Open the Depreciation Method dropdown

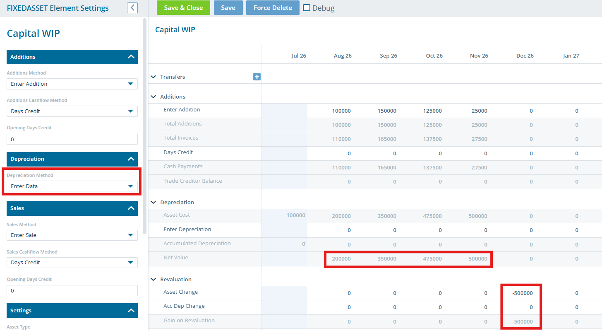point(72,186)
